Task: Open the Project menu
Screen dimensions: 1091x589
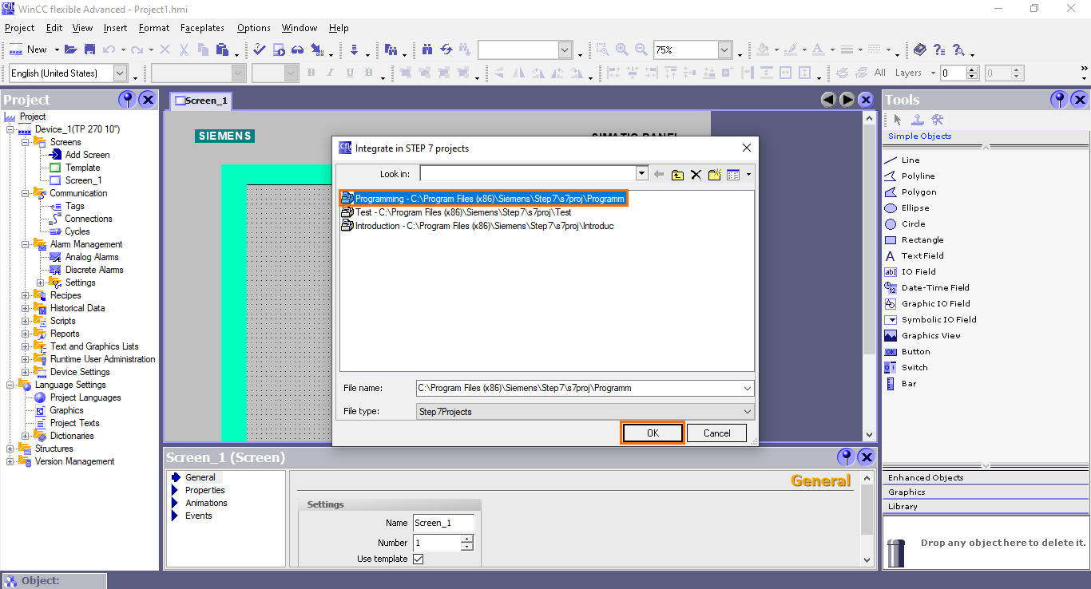Action: pos(20,28)
